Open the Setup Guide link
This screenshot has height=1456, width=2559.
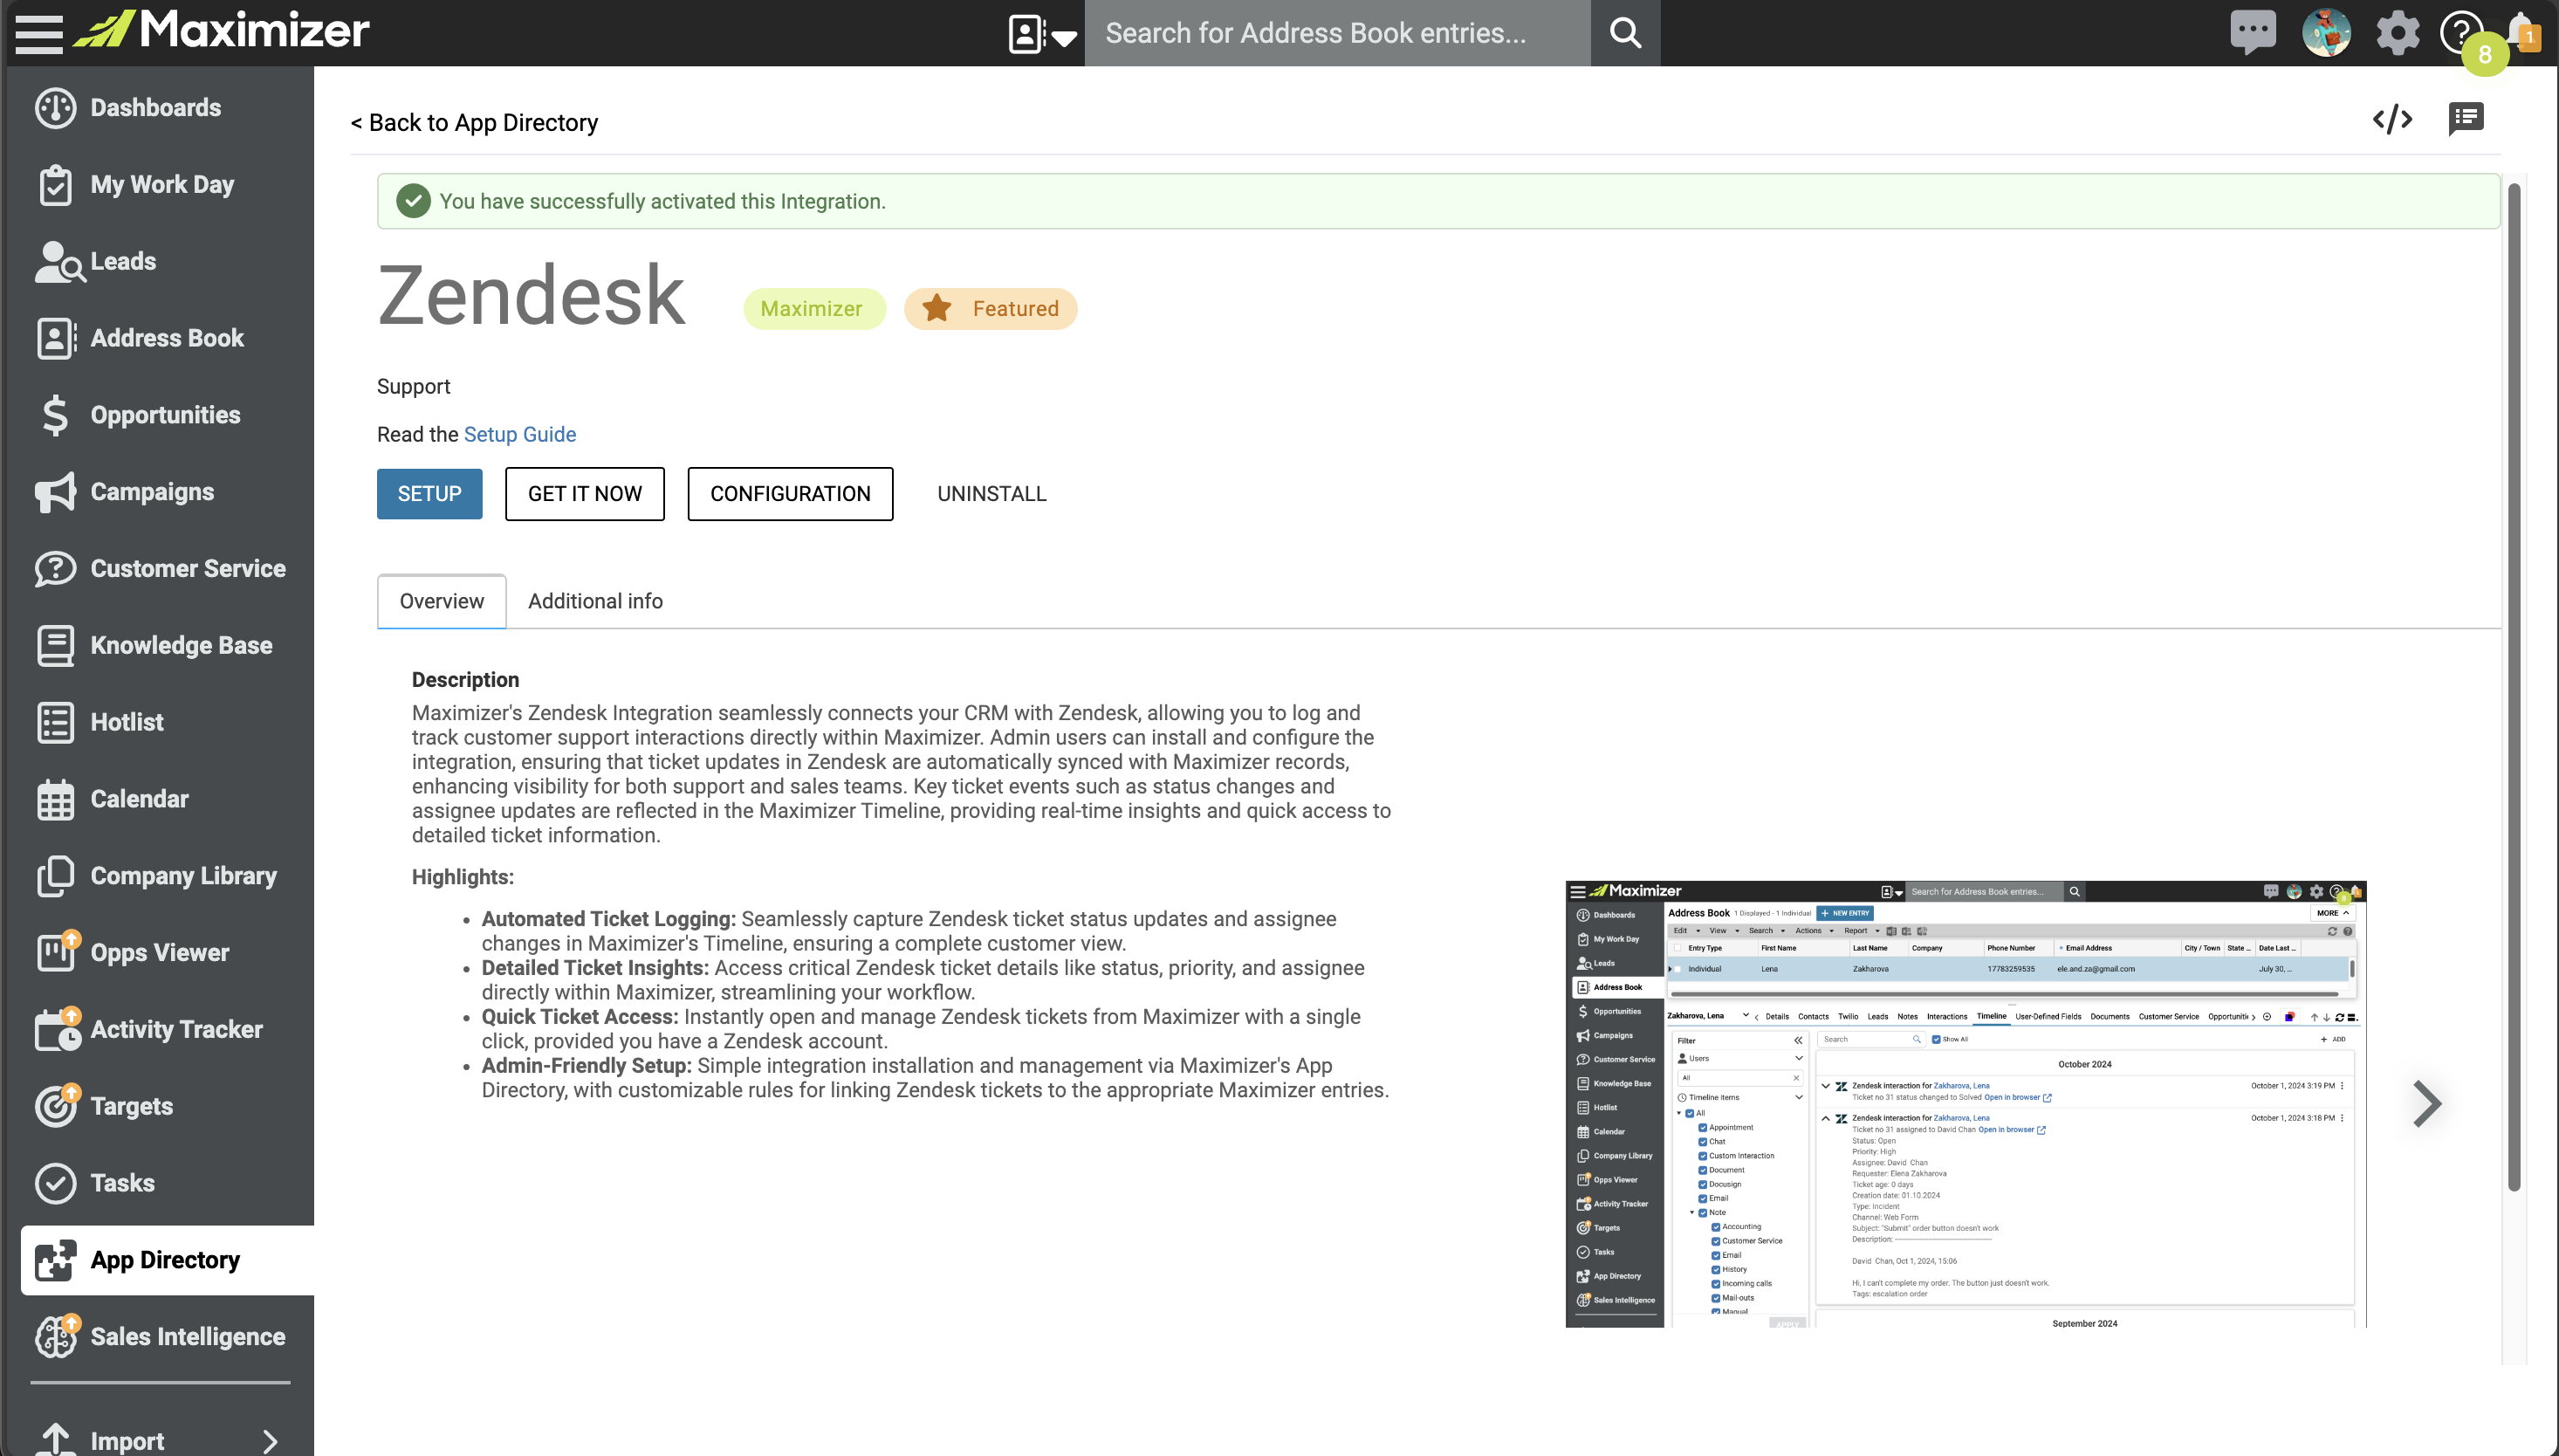pyautogui.click(x=520, y=434)
